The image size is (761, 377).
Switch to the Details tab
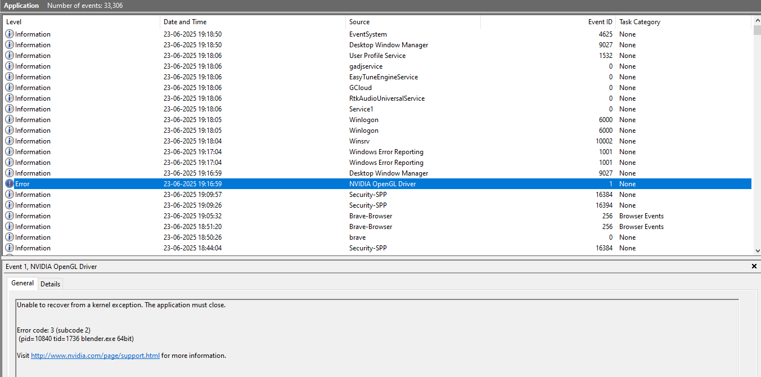[x=50, y=284]
